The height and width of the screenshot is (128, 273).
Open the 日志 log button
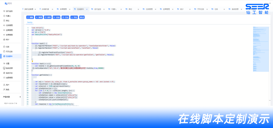pyautogui.click(x=65, y=17)
